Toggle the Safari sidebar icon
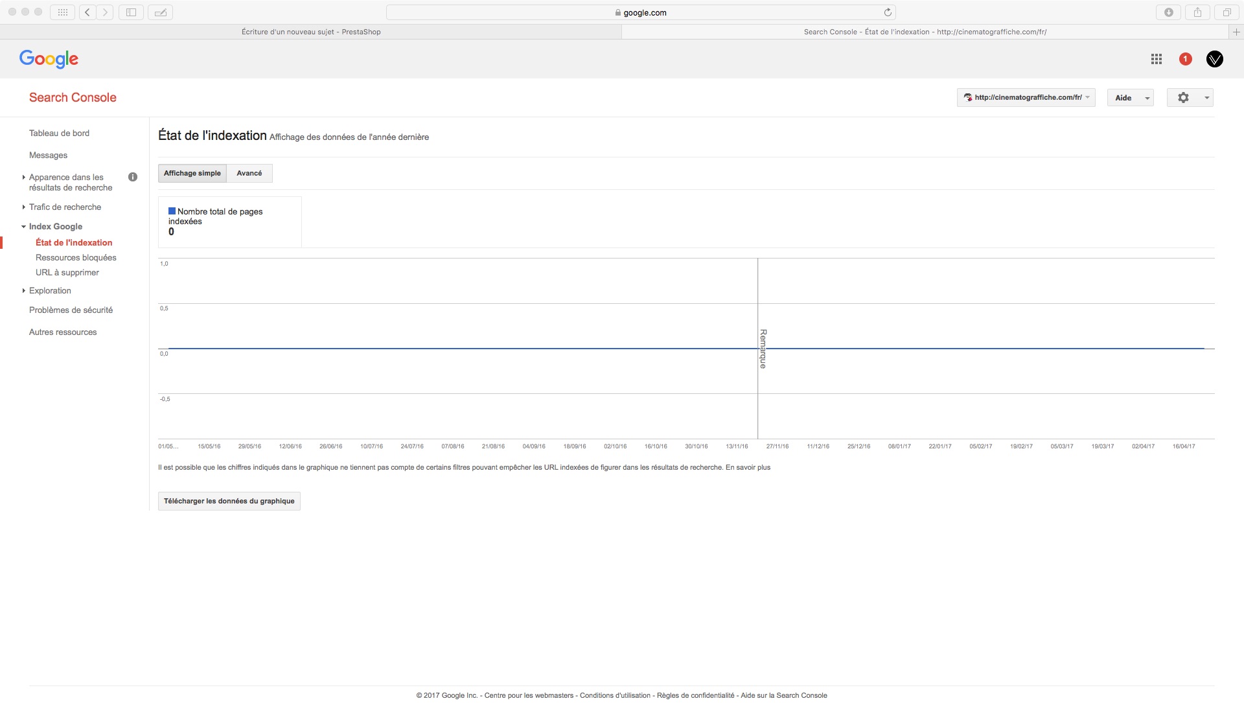 (131, 12)
